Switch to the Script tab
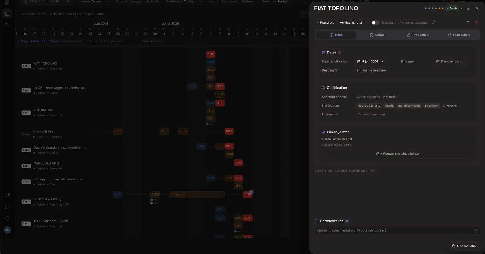This screenshot has height=254, width=485. coord(377,35)
